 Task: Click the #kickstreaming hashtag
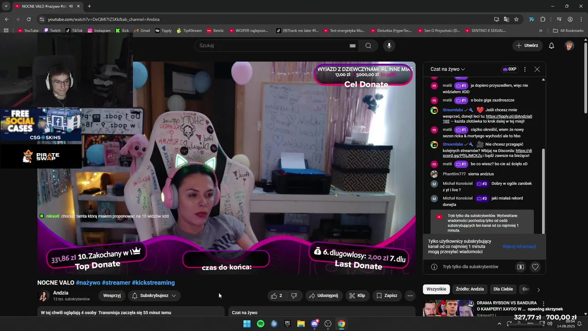pyautogui.click(x=153, y=283)
